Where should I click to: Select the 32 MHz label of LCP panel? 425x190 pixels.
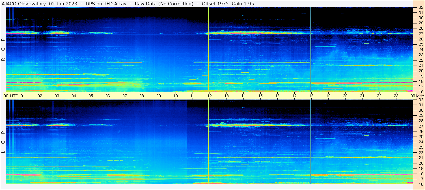coord(421,100)
